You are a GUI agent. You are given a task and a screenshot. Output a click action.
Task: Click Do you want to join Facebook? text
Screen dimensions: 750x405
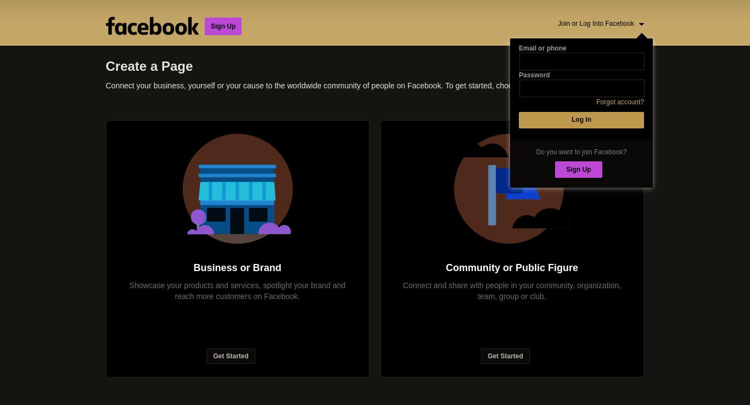point(581,152)
